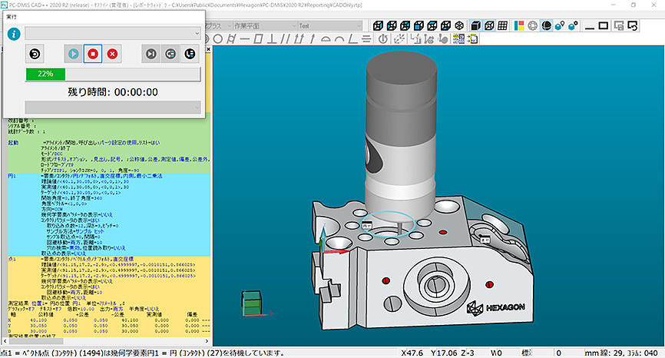This screenshot has width=665, height=358.
Task: Open the CAD colors icon with red-yellow-blue squares
Action: 519,26
